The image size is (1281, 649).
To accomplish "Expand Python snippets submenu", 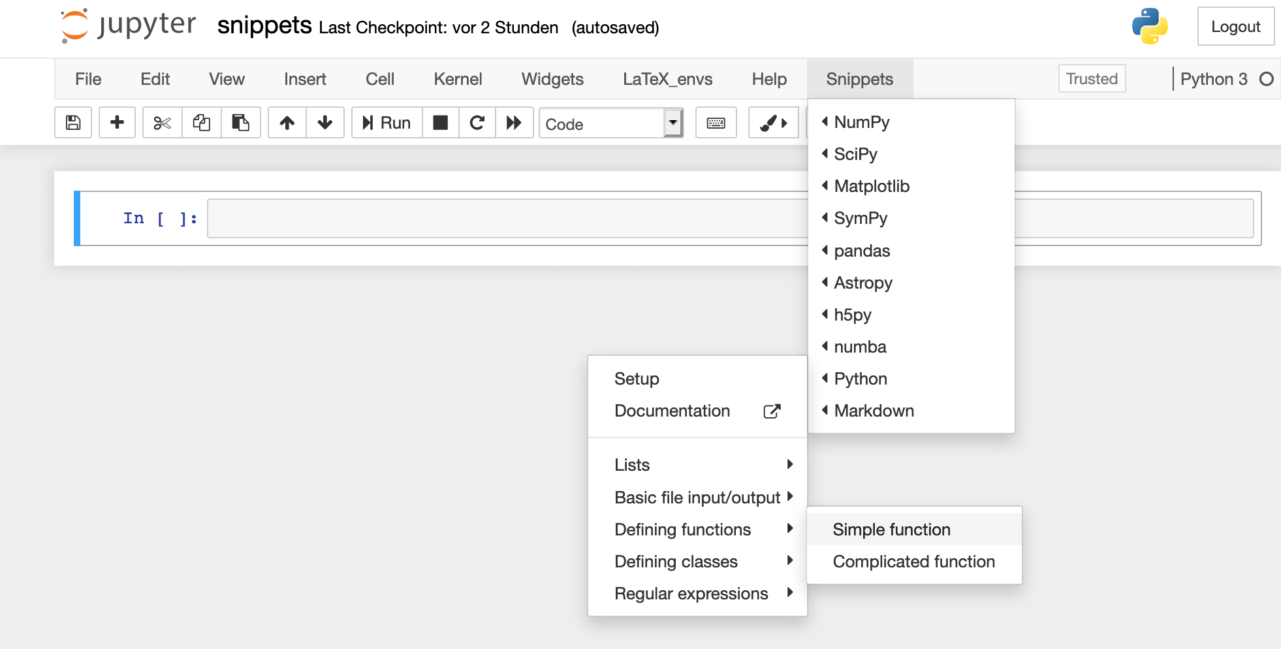I will tap(911, 379).
